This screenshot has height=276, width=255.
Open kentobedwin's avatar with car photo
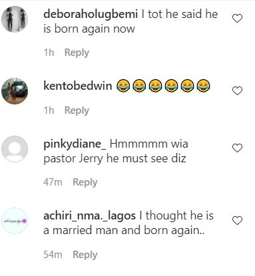(x=15, y=91)
